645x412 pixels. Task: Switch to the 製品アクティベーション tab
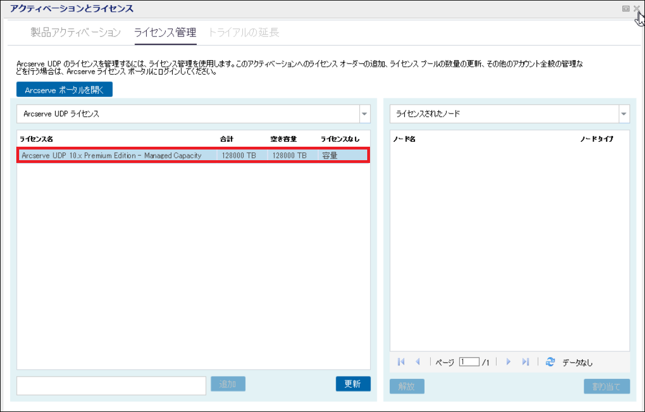(x=76, y=33)
